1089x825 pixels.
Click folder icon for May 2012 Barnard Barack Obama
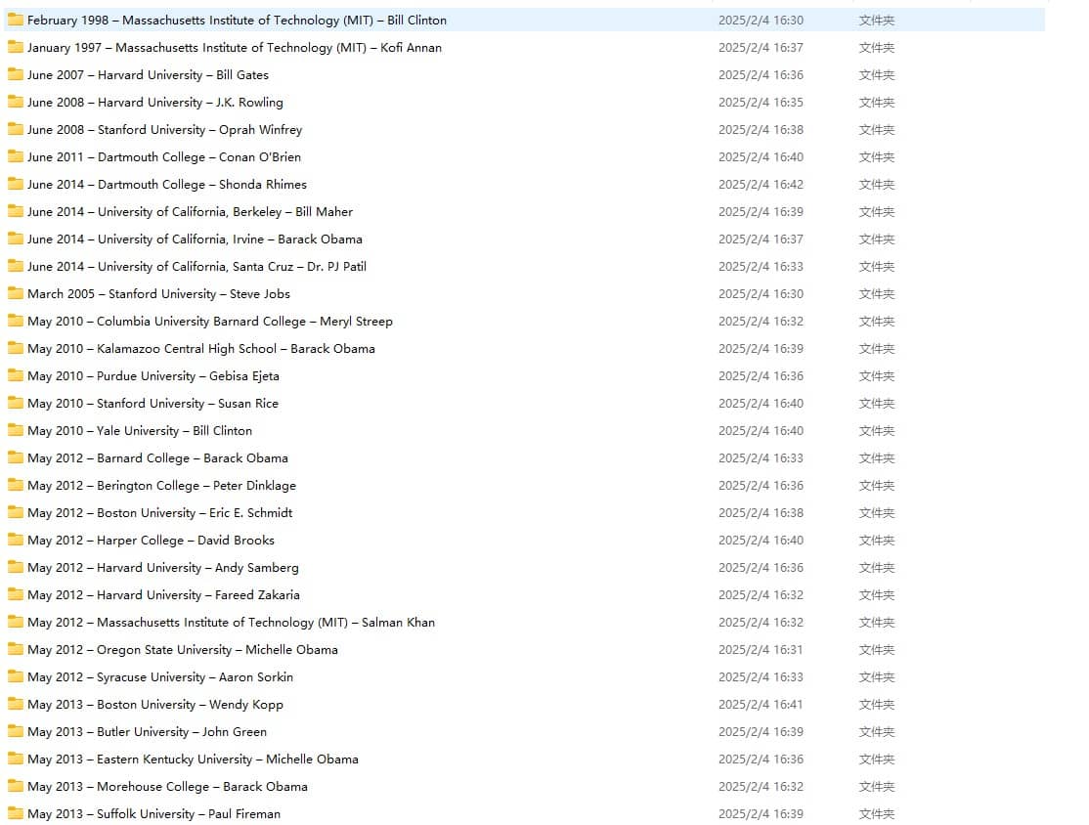tap(16, 457)
